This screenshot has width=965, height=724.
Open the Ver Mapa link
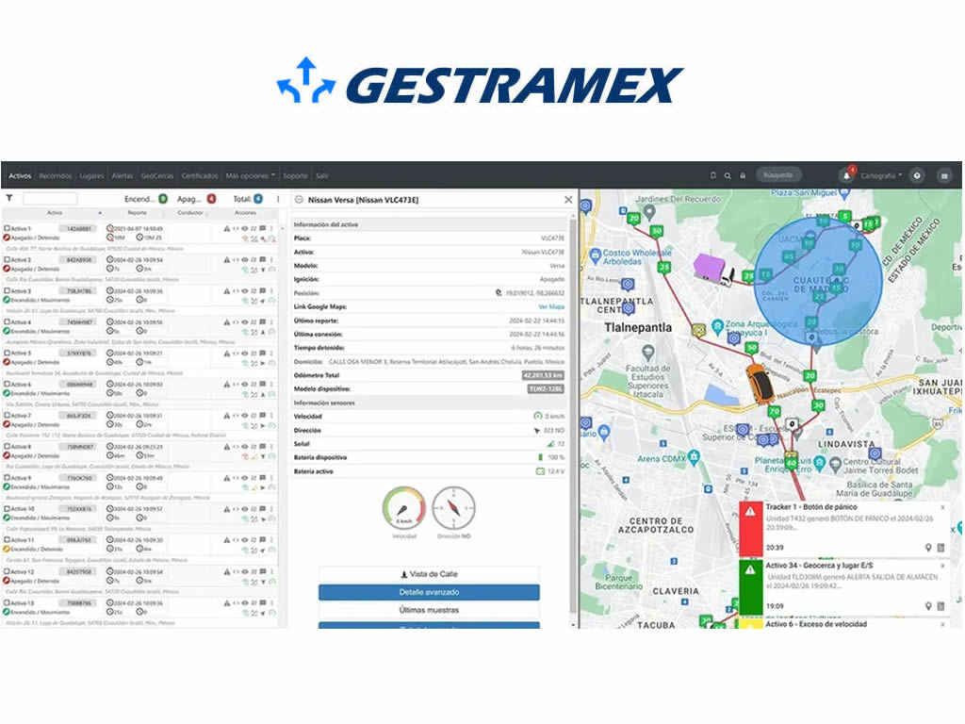(x=551, y=306)
